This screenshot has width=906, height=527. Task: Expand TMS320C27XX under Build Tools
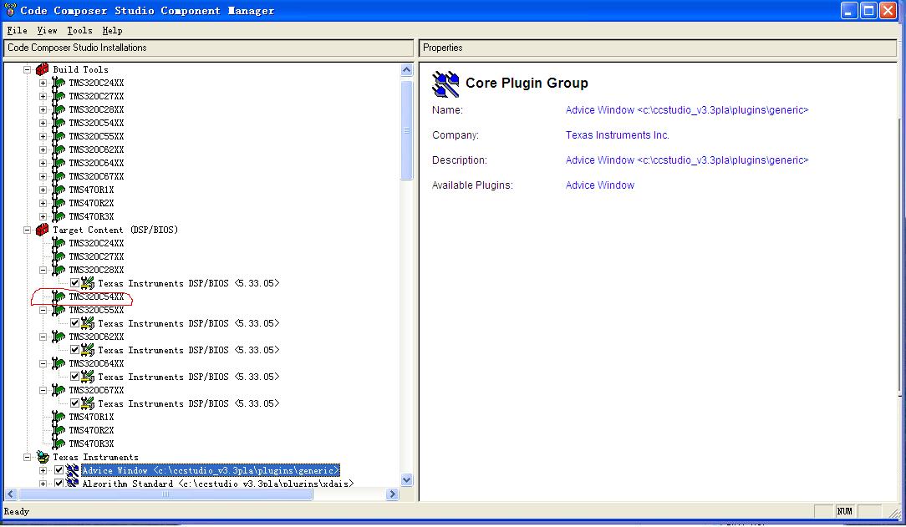tap(43, 96)
